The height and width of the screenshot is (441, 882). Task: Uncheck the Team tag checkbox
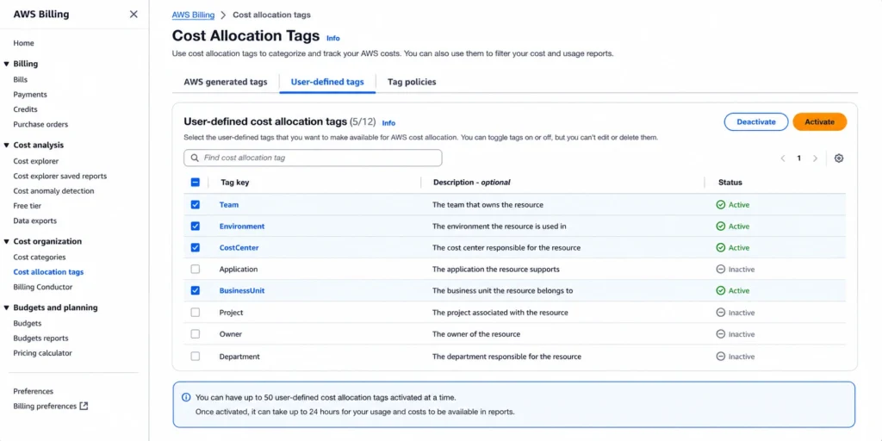[x=196, y=205]
